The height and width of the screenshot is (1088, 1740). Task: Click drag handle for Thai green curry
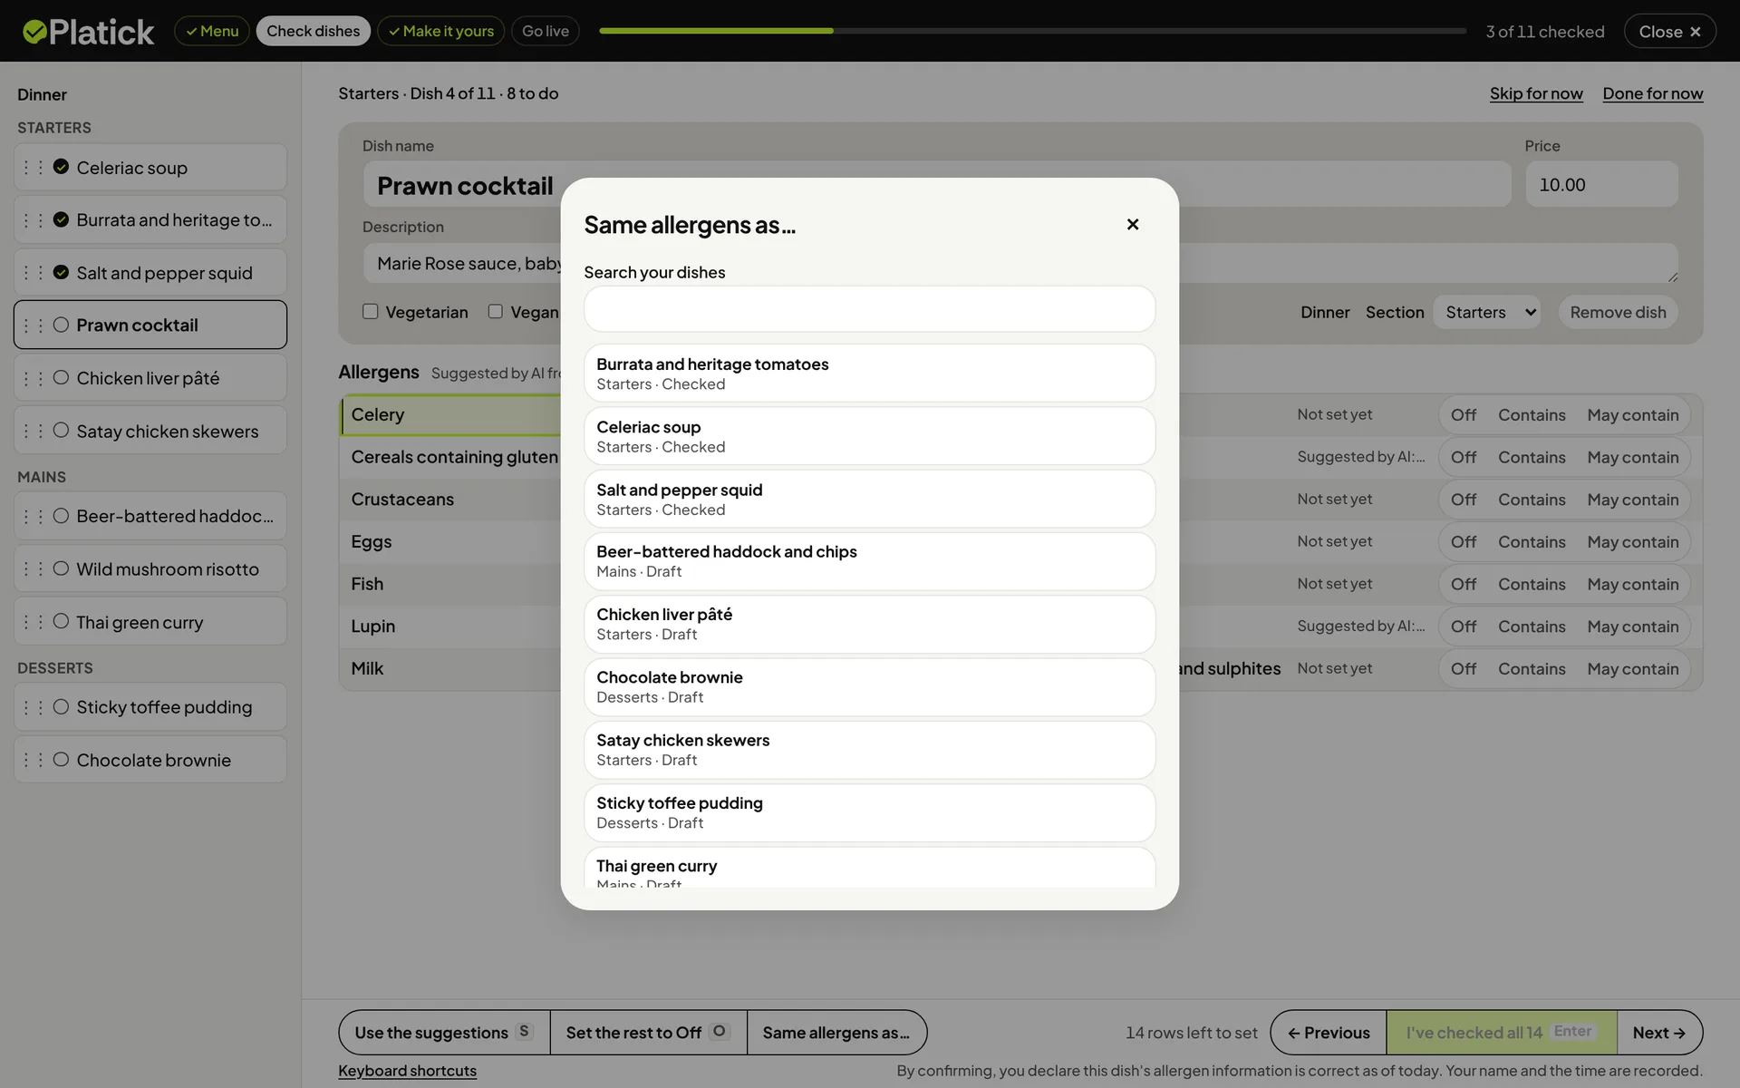[x=33, y=622]
